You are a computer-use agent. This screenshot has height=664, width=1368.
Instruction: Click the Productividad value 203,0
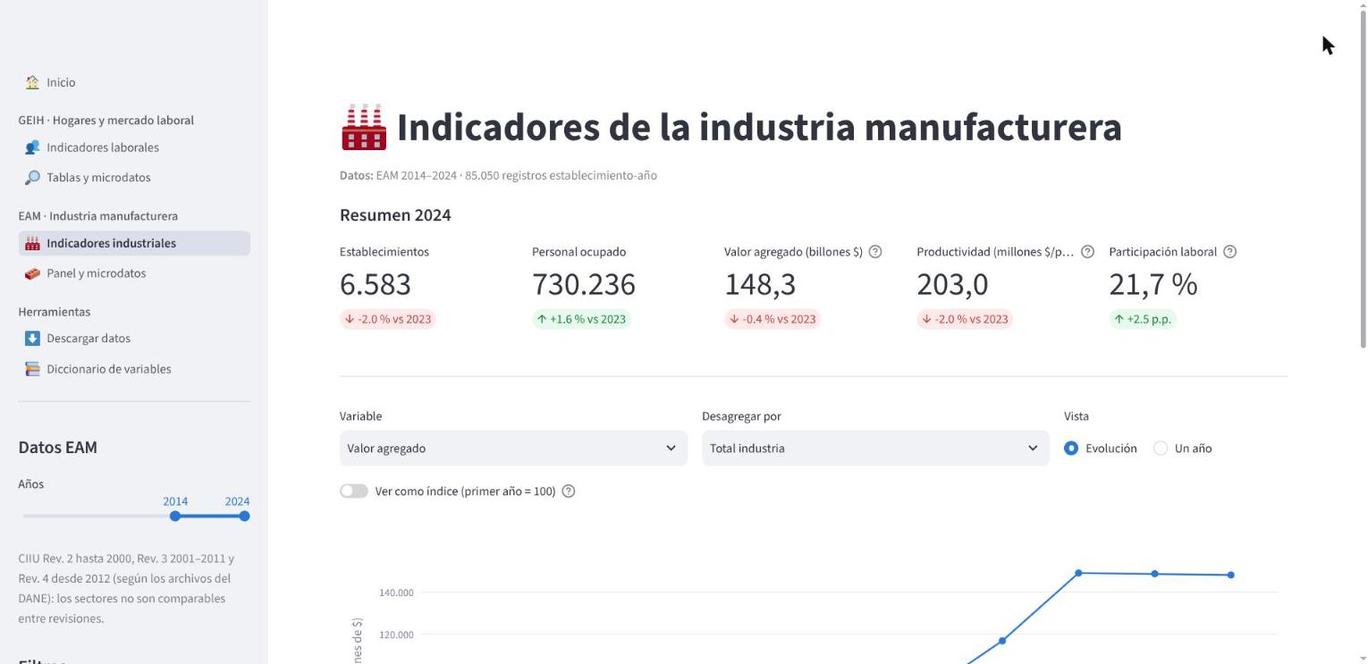coord(952,284)
